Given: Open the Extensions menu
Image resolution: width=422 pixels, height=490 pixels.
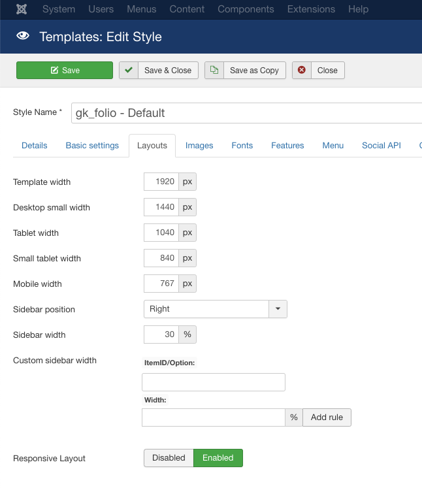Looking at the screenshot, I should tap(311, 9).
